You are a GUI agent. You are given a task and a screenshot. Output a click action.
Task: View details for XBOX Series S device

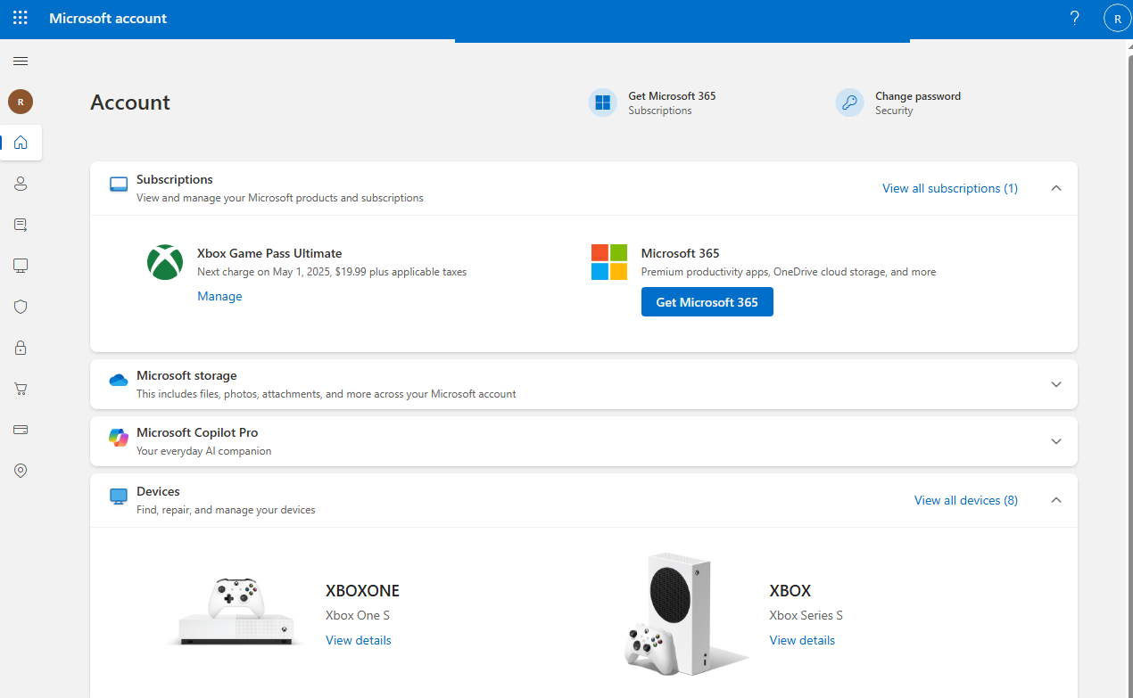click(803, 640)
